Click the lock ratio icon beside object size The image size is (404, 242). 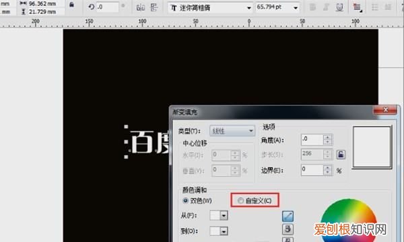tap(72, 5)
